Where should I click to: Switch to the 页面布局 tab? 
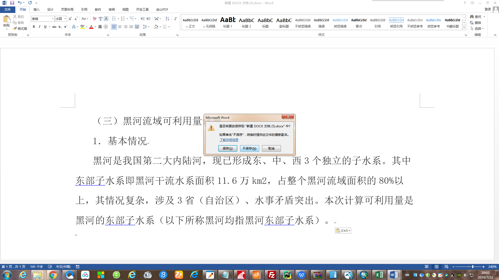coord(67,9)
